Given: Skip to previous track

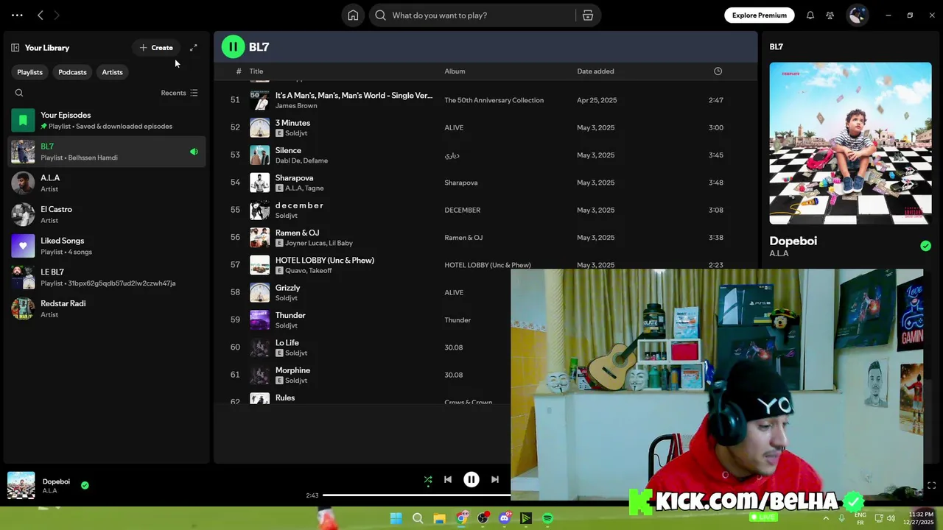Looking at the screenshot, I should pos(448,479).
